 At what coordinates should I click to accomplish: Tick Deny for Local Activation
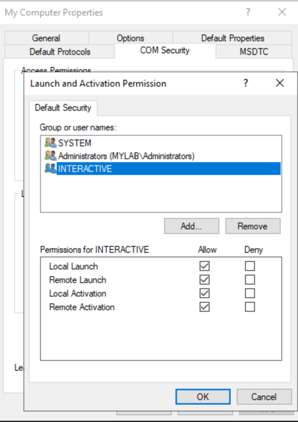[x=250, y=293]
